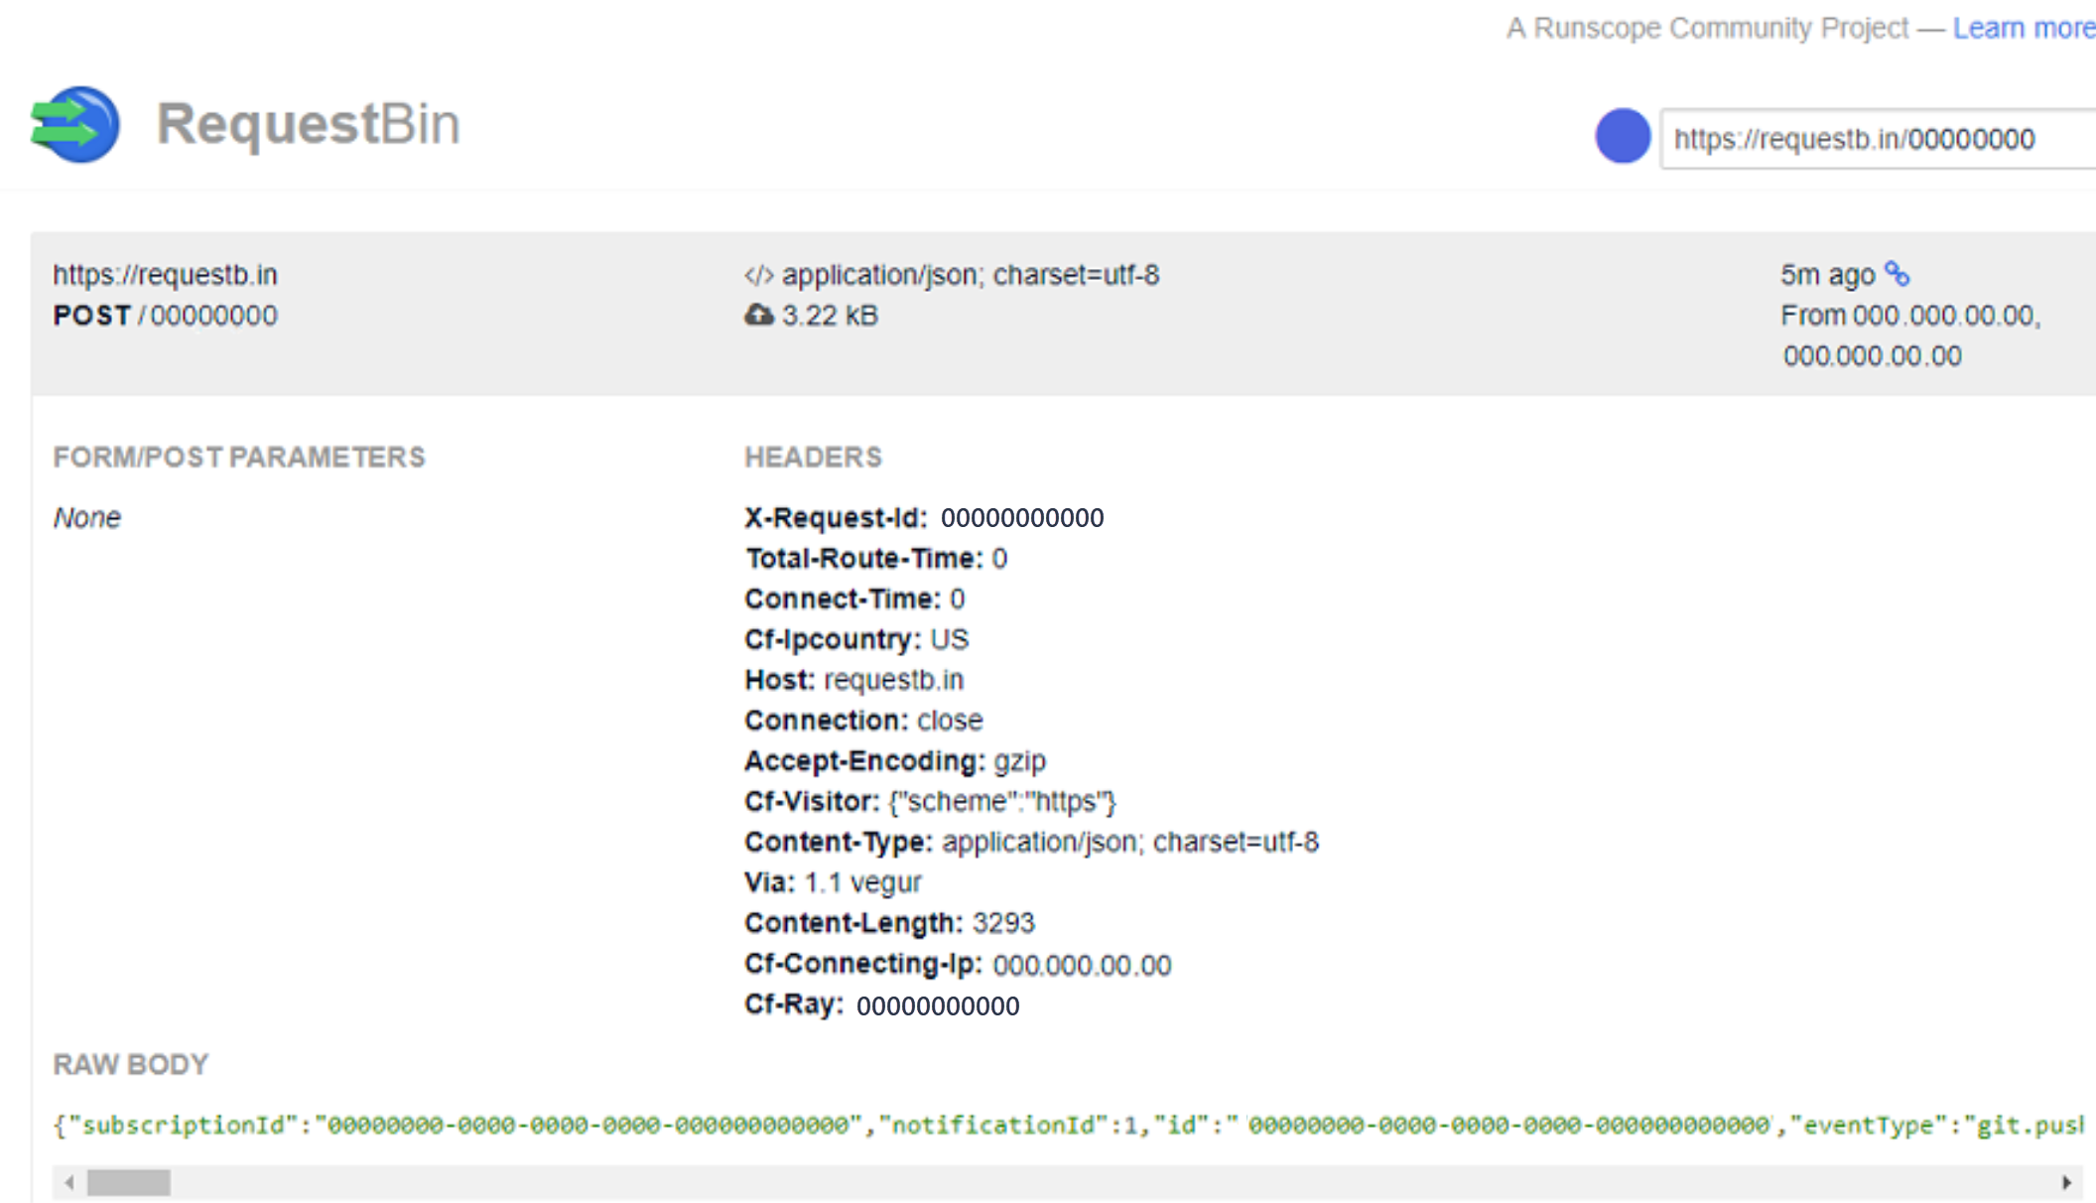Click the blue circle status indicator icon
The width and height of the screenshot is (2096, 1203).
click(1623, 137)
